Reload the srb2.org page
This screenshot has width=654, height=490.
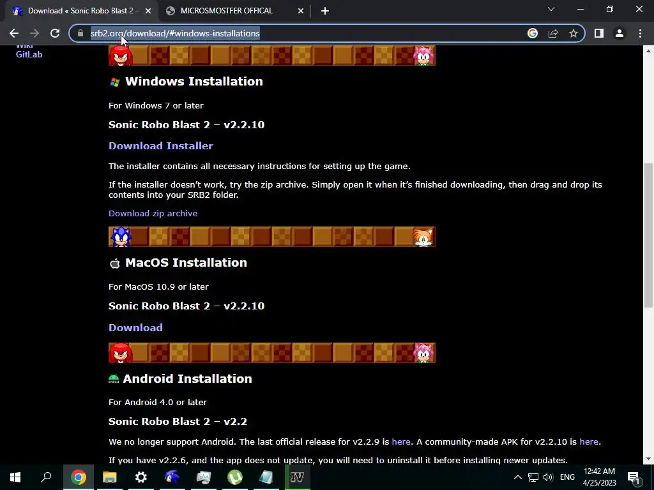click(55, 33)
